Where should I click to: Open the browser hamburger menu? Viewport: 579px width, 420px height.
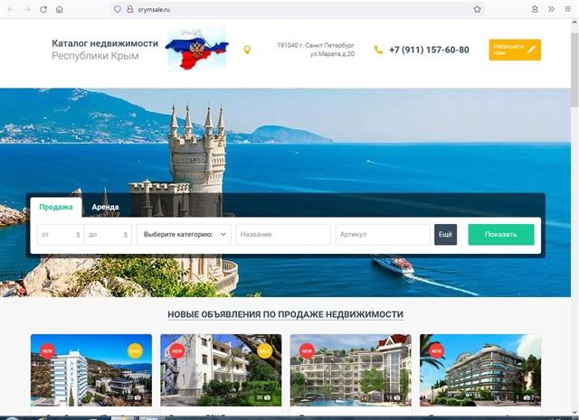tap(567, 9)
